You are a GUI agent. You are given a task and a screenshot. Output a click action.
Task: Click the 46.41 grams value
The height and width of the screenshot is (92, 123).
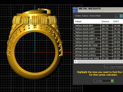pos(105,42)
